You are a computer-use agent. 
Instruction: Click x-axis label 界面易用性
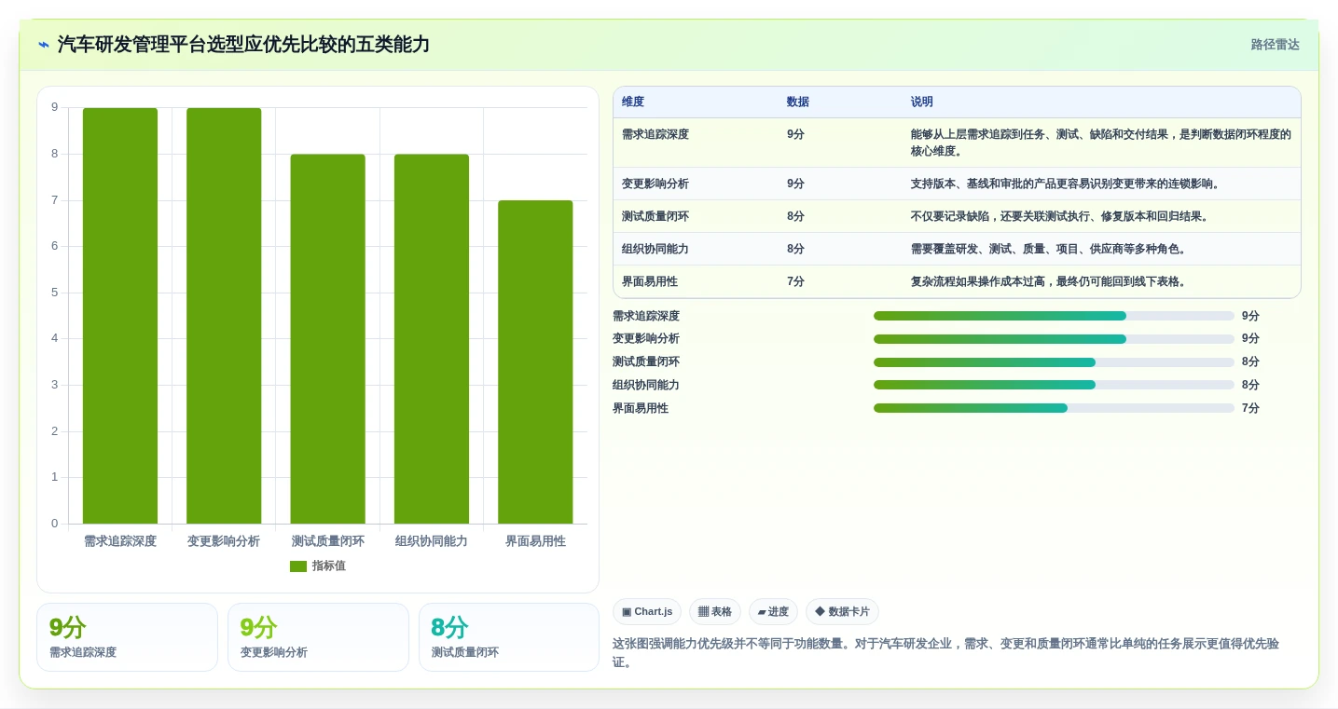pyautogui.click(x=535, y=541)
